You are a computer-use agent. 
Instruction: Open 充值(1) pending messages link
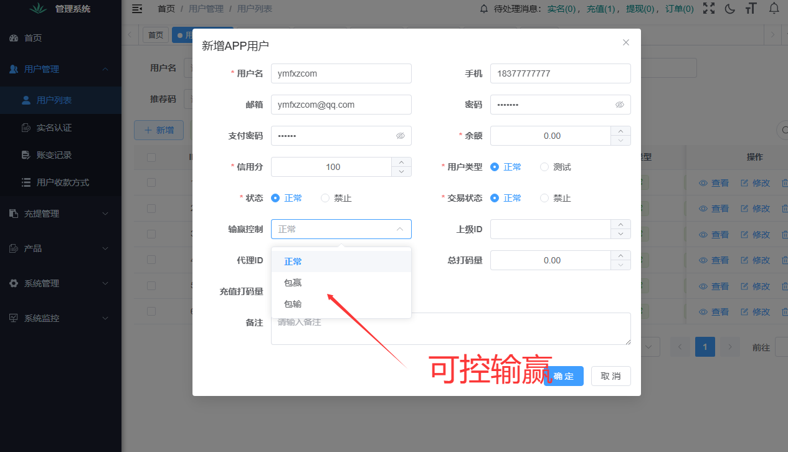point(602,9)
